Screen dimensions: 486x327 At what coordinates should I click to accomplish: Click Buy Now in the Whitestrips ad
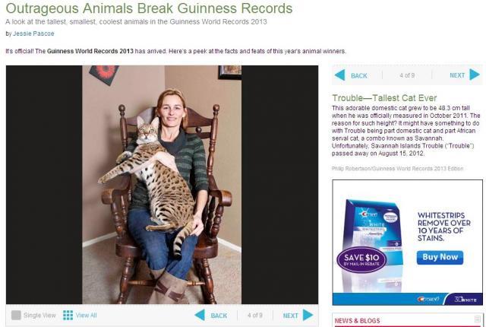[x=440, y=258]
